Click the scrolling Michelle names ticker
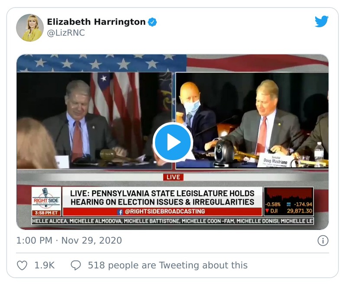This screenshot has height=288, width=346. pyautogui.click(x=172, y=223)
